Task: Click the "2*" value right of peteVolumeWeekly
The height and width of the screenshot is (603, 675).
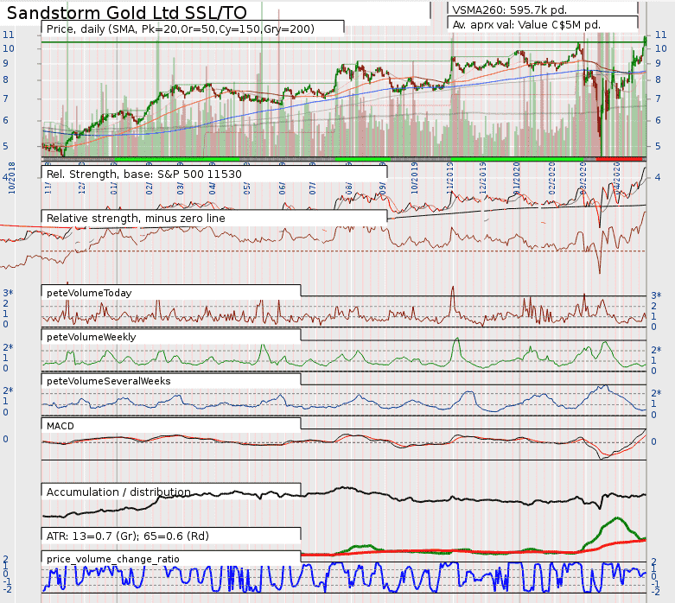Action: tap(656, 350)
